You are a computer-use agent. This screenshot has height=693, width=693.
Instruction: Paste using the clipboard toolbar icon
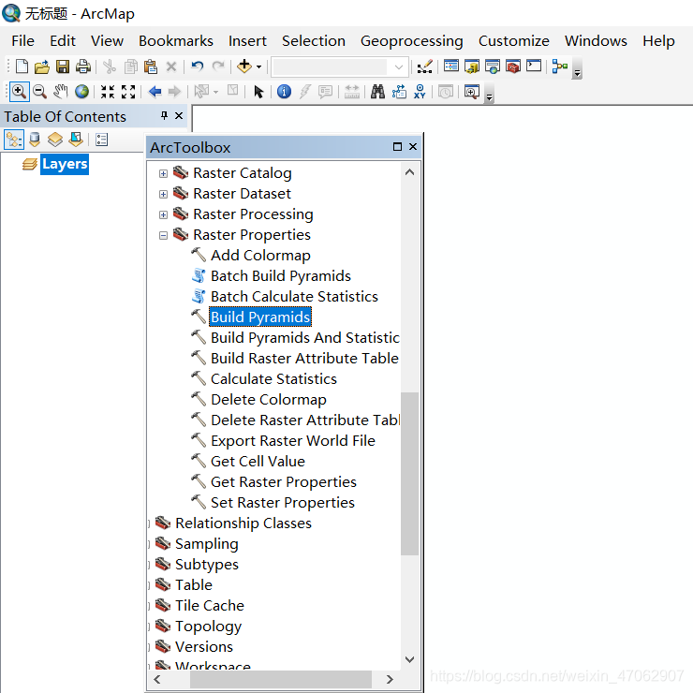click(151, 66)
